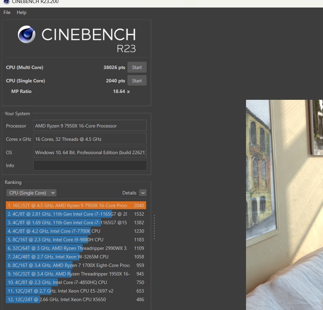Select ranking row 1 AMD Ryzen 9 7950X

pyautogui.click(x=76, y=205)
